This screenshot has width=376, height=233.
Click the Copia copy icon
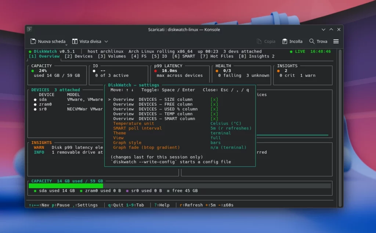[x=259, y=41]
